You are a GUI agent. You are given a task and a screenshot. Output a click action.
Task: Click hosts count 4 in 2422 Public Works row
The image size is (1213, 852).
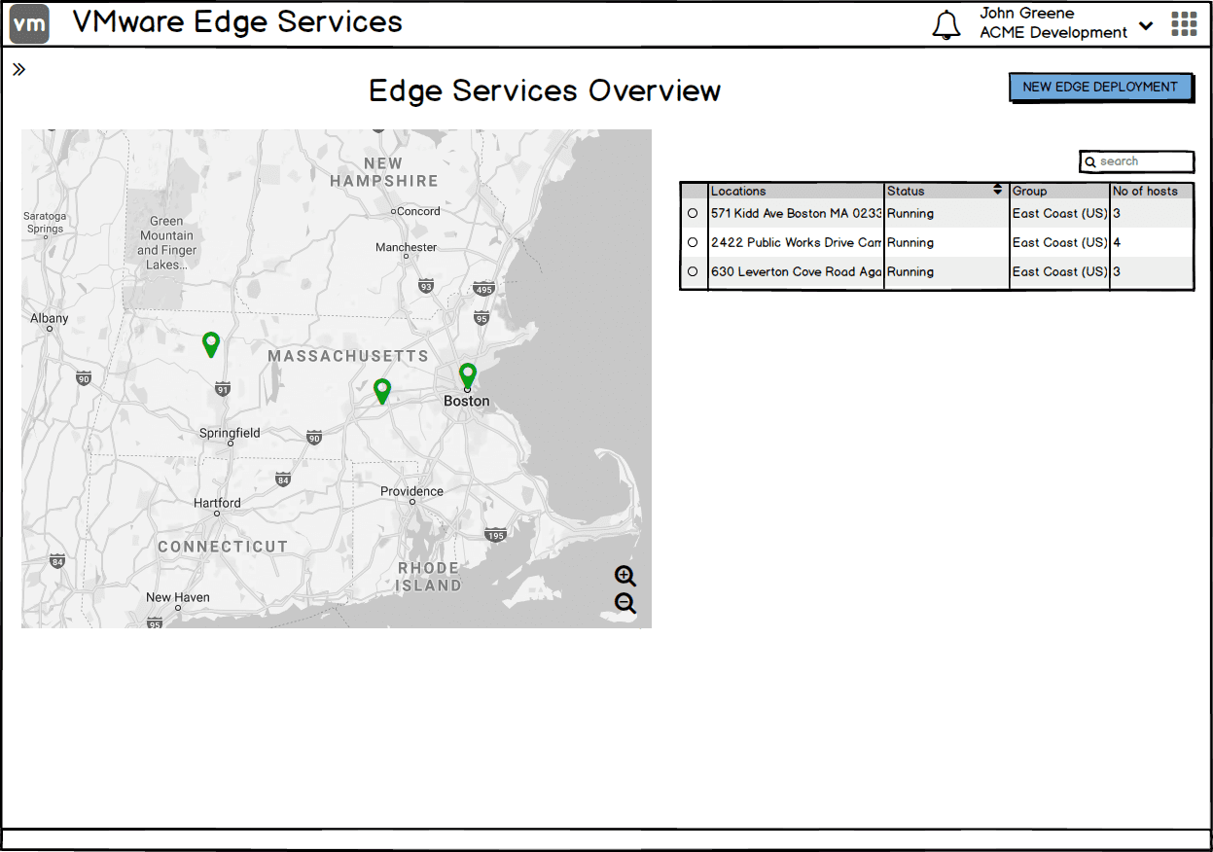1117,242
